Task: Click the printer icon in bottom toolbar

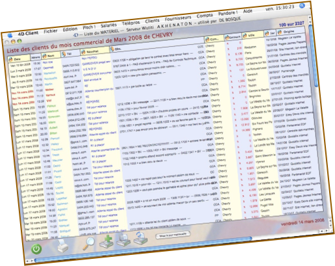Action: pyautogui.click(x=62, y=246)
